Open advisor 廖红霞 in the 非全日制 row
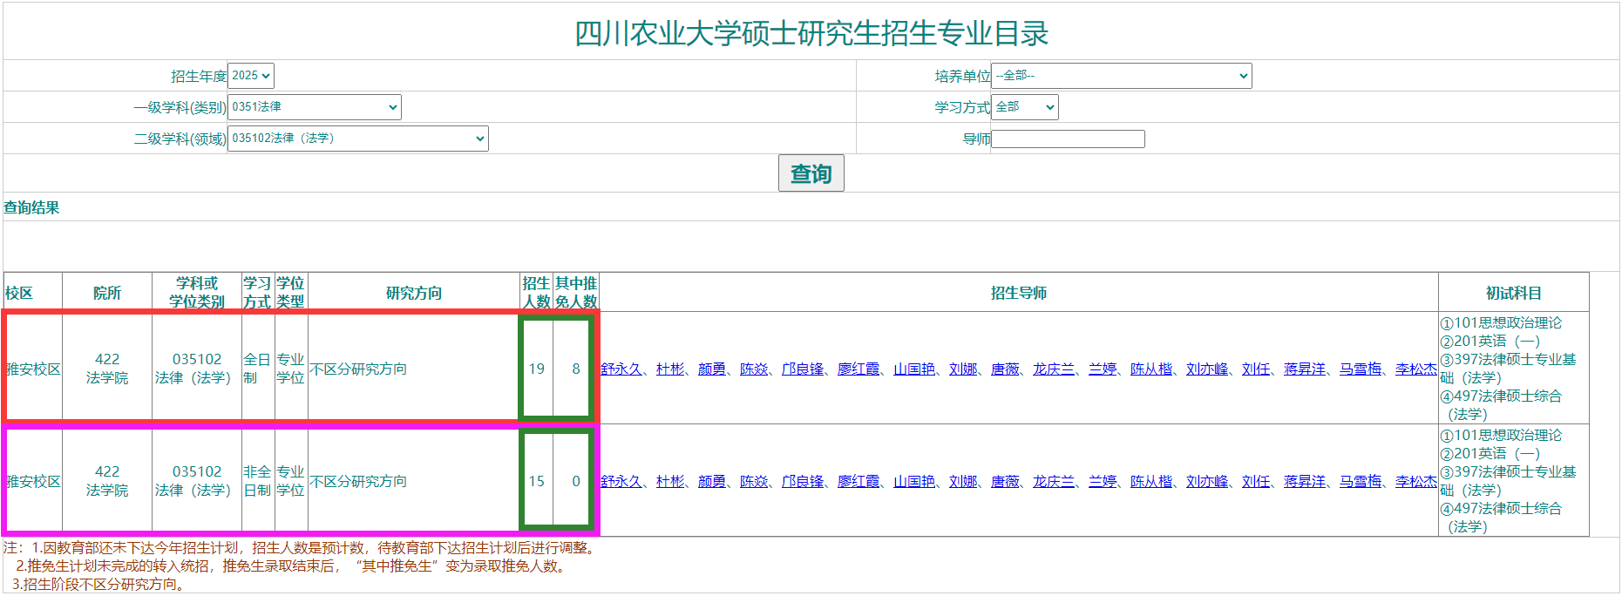This screenshot has width=1622, height=596. 859,482
